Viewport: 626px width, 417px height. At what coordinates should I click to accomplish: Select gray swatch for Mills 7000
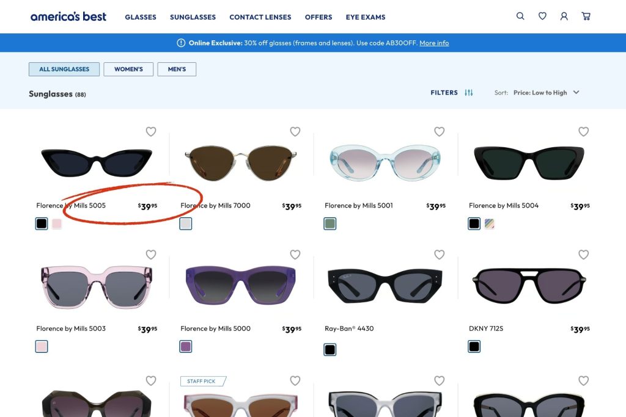point(186,223)
